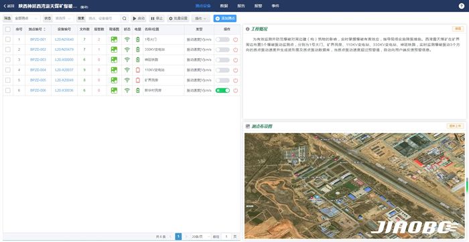Image resolution: width=469 pixels, height=242 pixels.
Task: Tick the checkbox for row BPZD-001
Action: pyautogui.click(x=8, y=39)
